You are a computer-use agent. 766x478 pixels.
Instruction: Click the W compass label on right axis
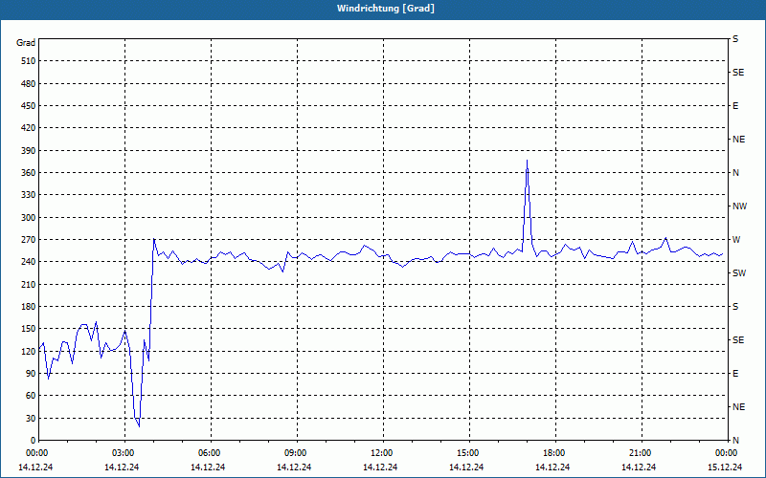(x=735, y=240)
